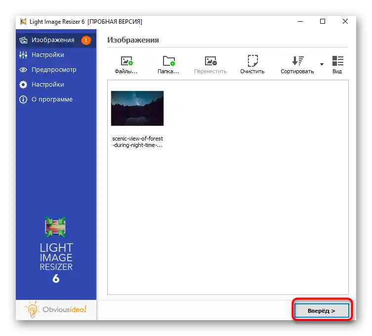This screenshot has width=372, height=336.
Task: Open the Файлы add files tool
Action: [x=126, y=65]
